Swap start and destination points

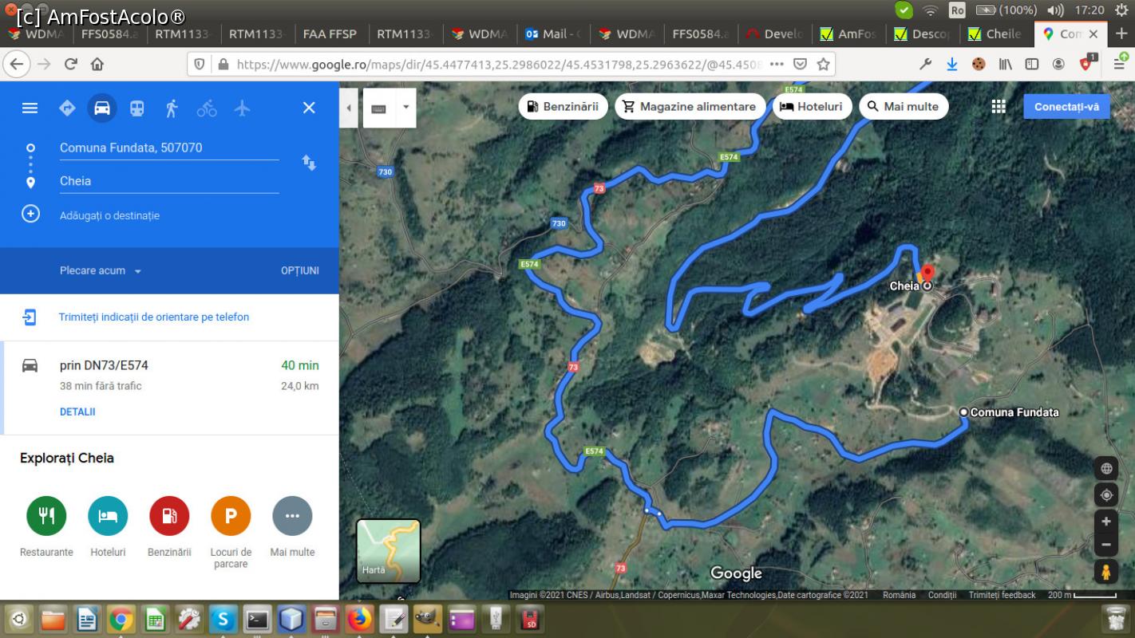click(x=309, y=163)
